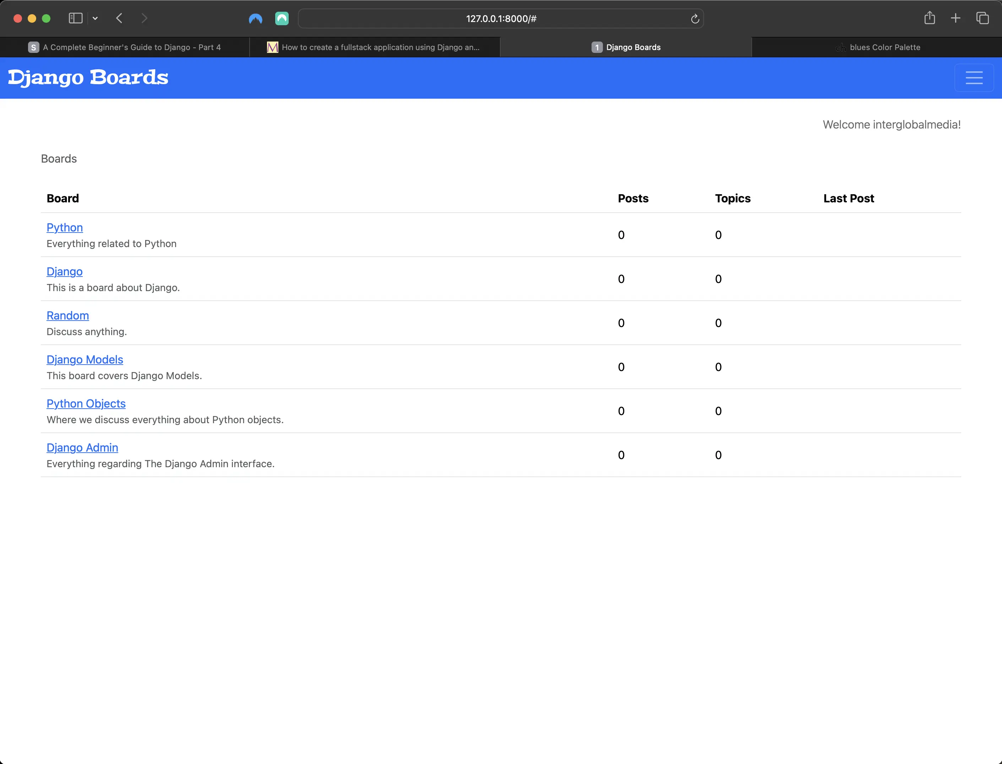Click the favicon of the Django Boards tab
The width and height of the screenshot is (1002, 764).
[x=597, y=47]
